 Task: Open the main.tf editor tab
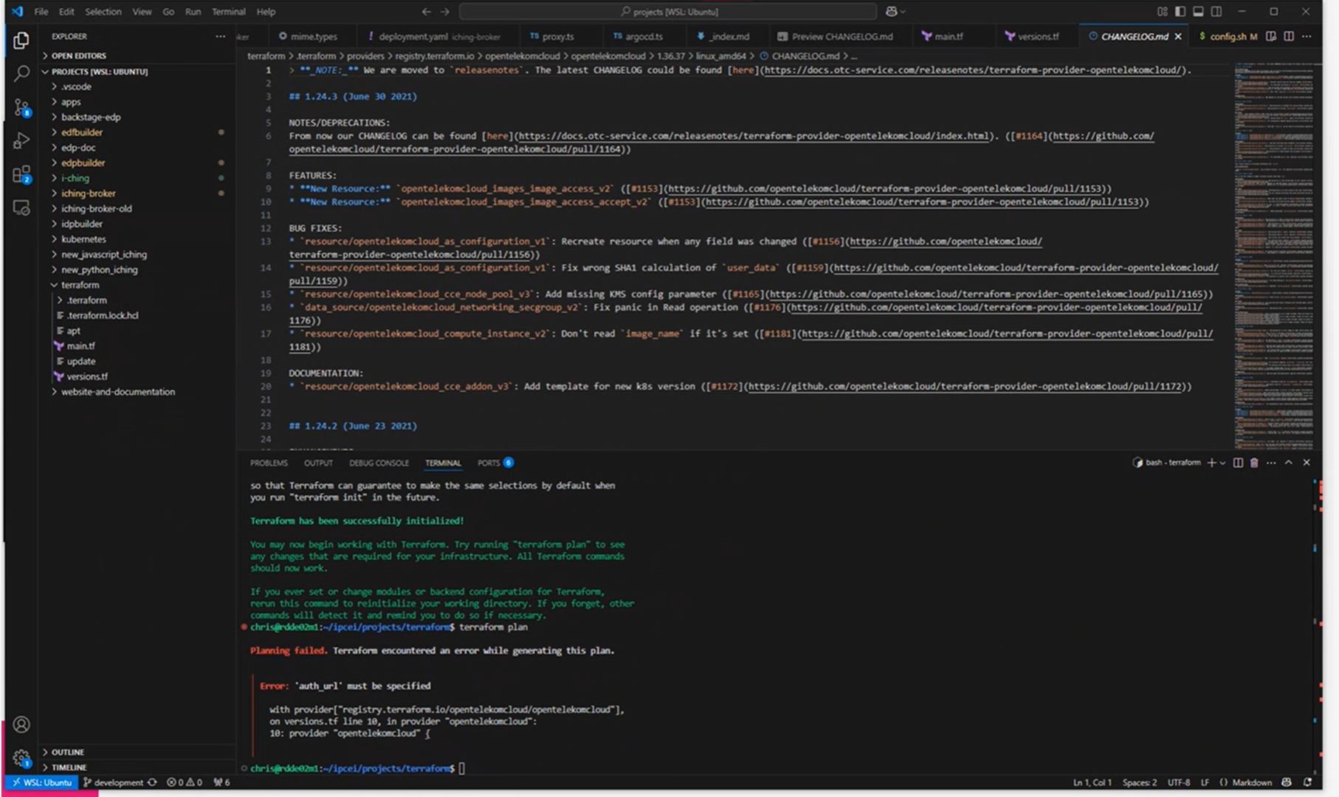[949, 36]
